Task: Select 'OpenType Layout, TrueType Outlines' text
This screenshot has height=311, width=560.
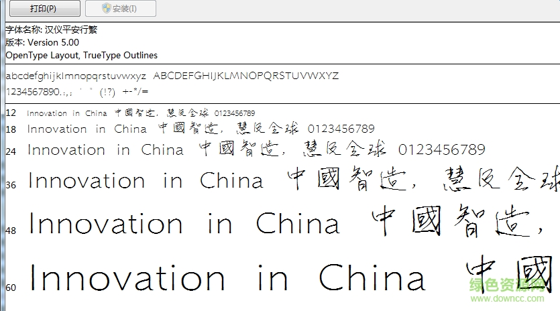Action: [81, 56]
